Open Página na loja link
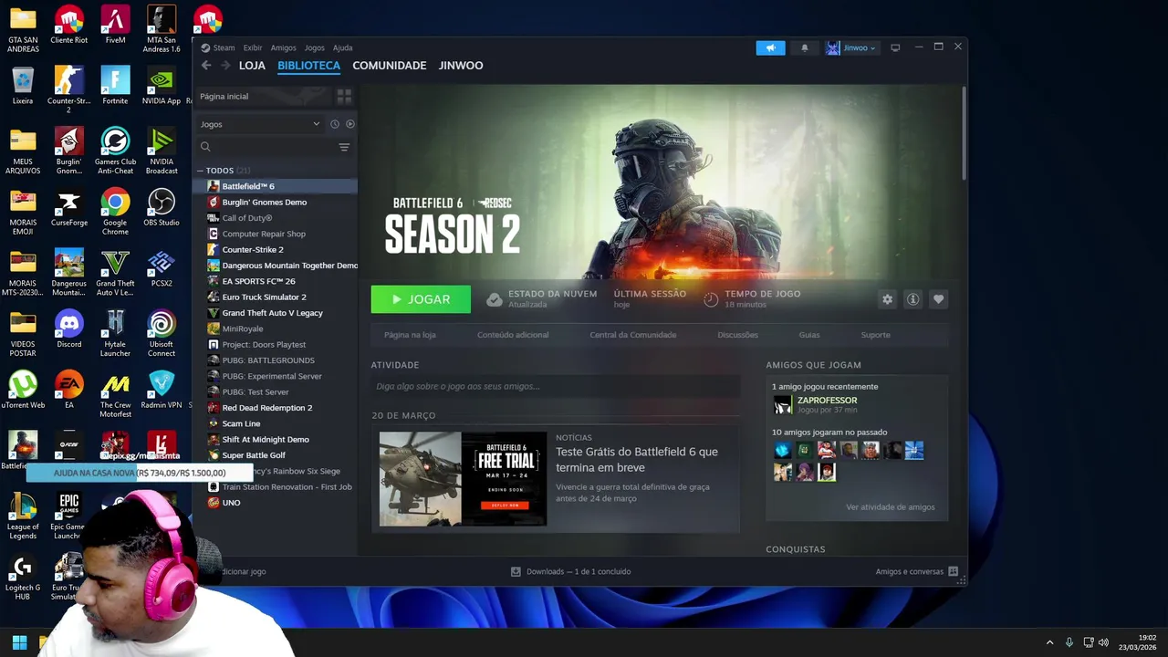This screenshot has width=1168, height=657. [x=410, y=335]
